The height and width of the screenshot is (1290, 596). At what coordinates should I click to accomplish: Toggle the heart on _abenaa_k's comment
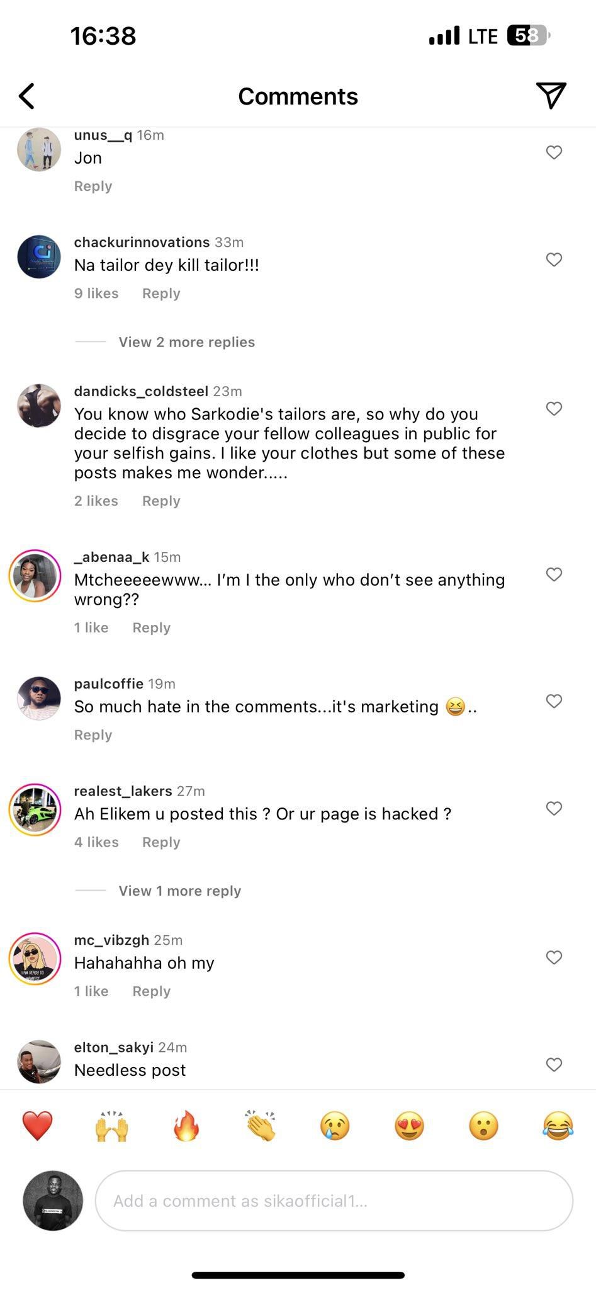554,574
